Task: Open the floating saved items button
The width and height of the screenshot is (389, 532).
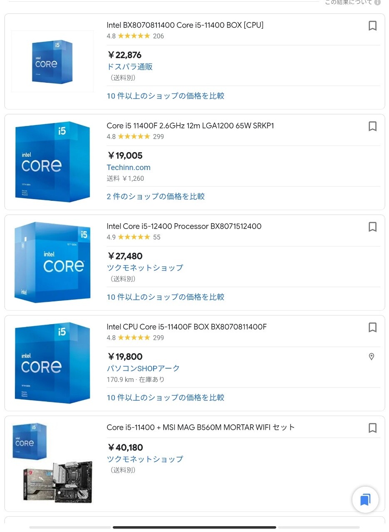Action: pyautogui.click(x=365, y=500)
